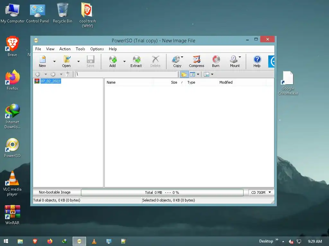Screen dimensions: 329x246
Task: Click the Up one level icon
Action: tap(67, 74)
